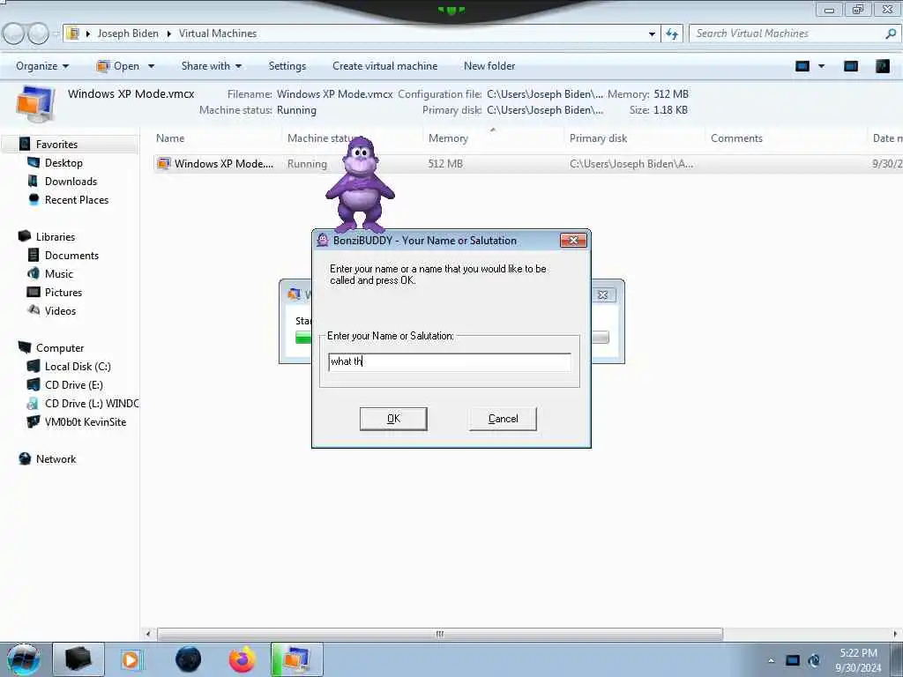The width and height of the screenshot is (903, 677).
Task: Launch Firefox from the taskbar
Action: (x=242, y=659)
